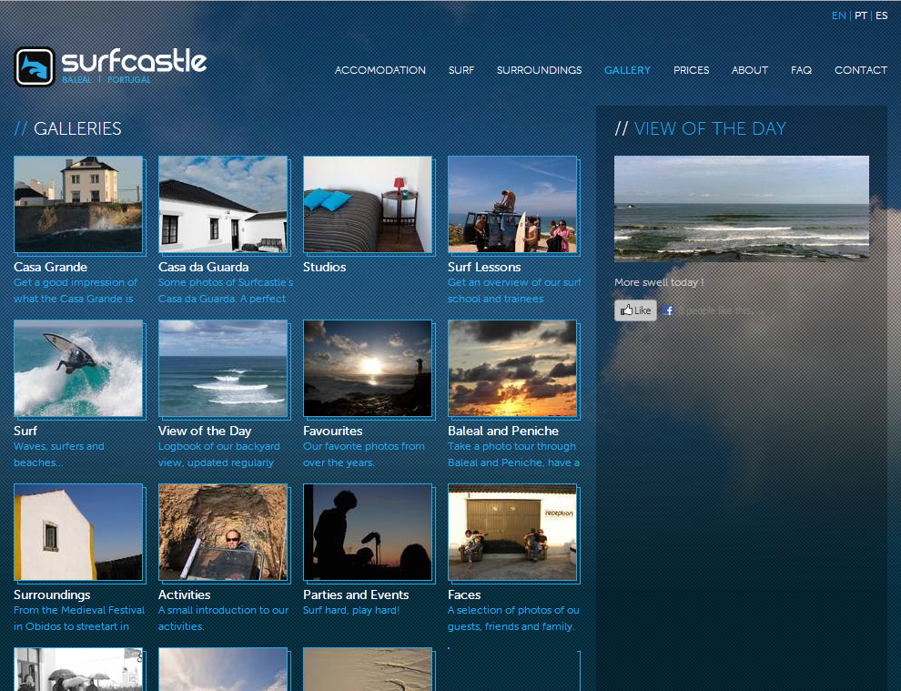Image resolution: width=901 pixels, height=691 pixels.
Task: Open the Accomodation menu item
Action: [x=380, y=70]
